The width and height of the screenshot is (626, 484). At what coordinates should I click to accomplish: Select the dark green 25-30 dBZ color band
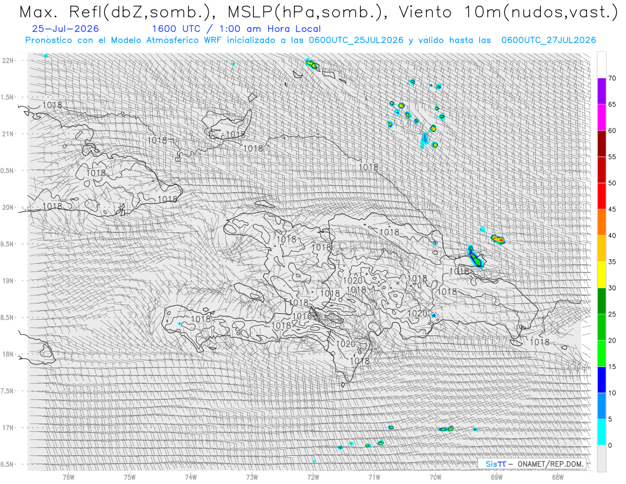pos(601,301)
